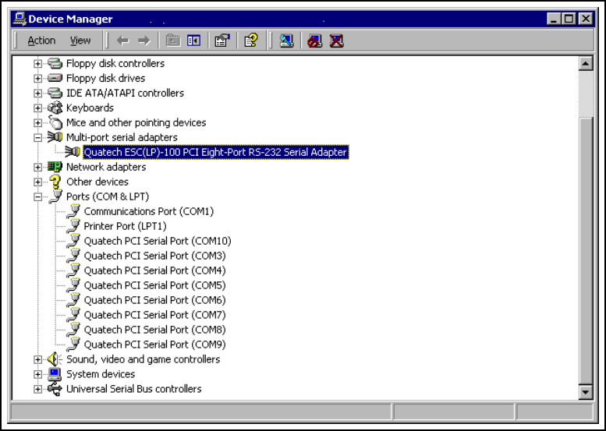Viewport: 606px width, 431px height.
Task: Select the Network adapters icon
Action: 55,167
